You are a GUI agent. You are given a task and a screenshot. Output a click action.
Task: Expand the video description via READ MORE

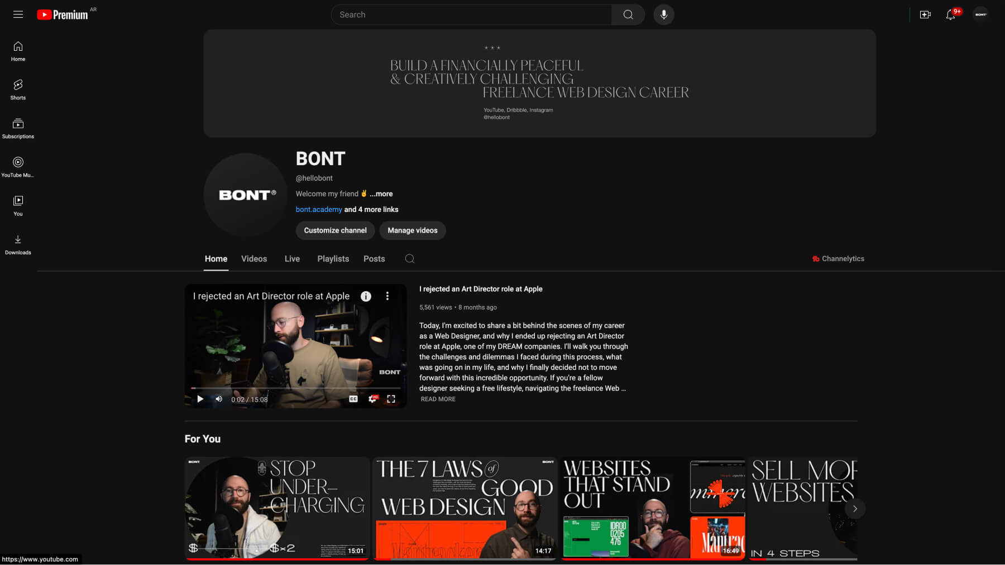point(438,399)
